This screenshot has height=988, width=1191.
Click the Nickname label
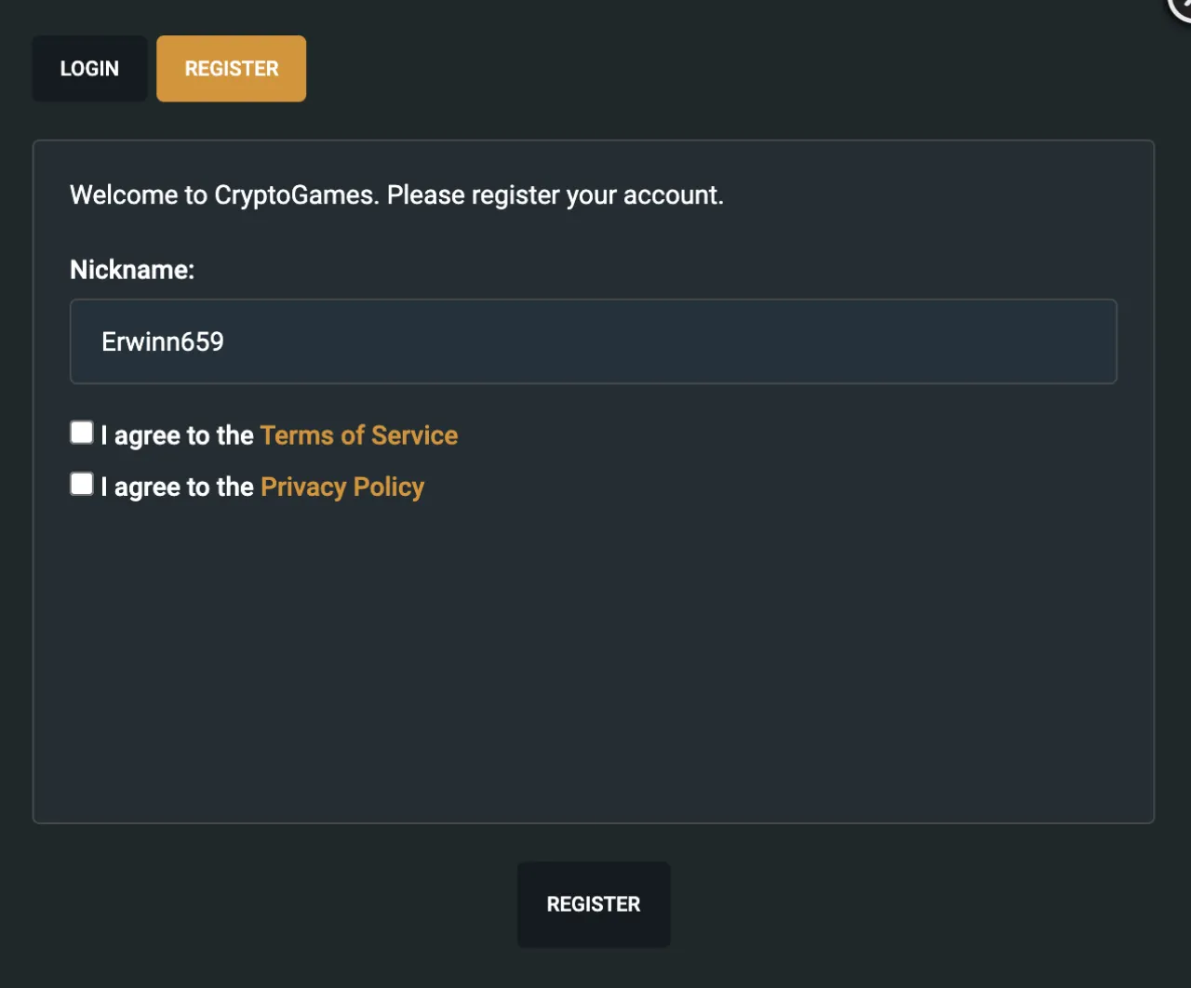pyautogui.click(x=132, y=270)
